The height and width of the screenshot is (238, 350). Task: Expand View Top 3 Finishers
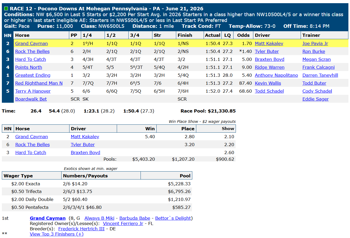[57, 234]
